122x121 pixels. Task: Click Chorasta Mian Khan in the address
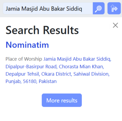coord(81,67)
